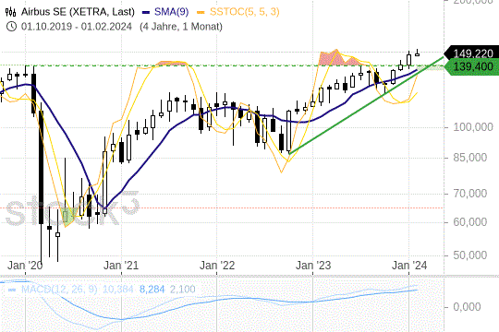The image size is (499, 332).
Task: Click the SMA(9) indicator label
Action: pyautogui.click(x=172, y=12)
